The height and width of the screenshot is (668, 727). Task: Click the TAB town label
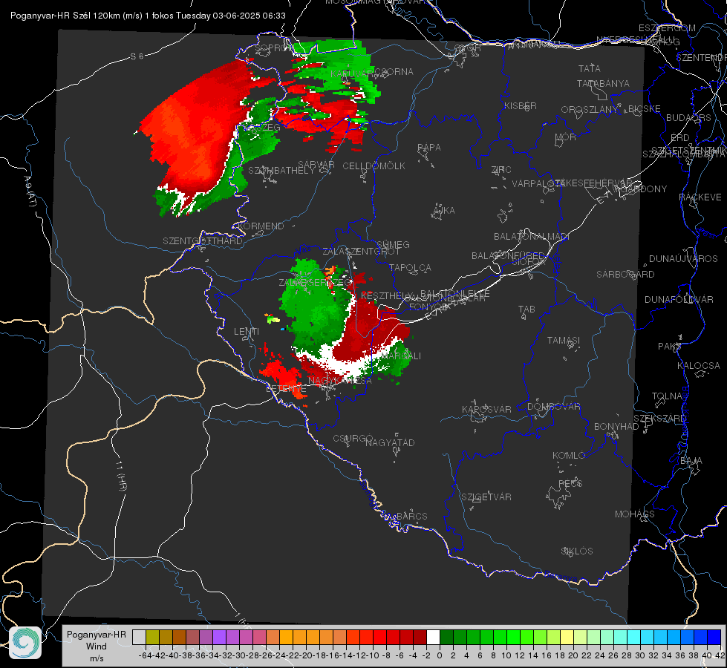pos(526,310)
